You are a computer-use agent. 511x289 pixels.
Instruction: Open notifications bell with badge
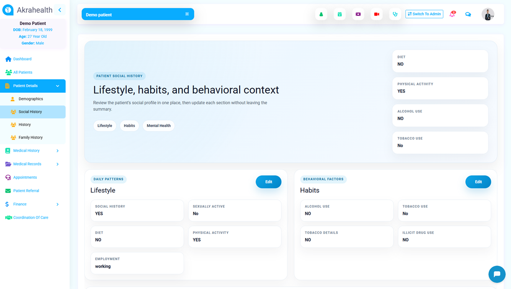pos(452,14)
